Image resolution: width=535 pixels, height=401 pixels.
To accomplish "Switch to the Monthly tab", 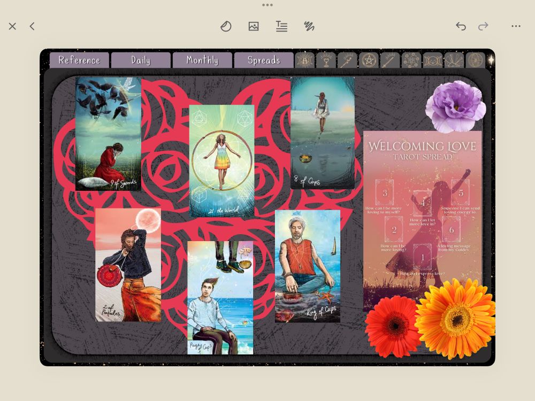I will [202, 60].
